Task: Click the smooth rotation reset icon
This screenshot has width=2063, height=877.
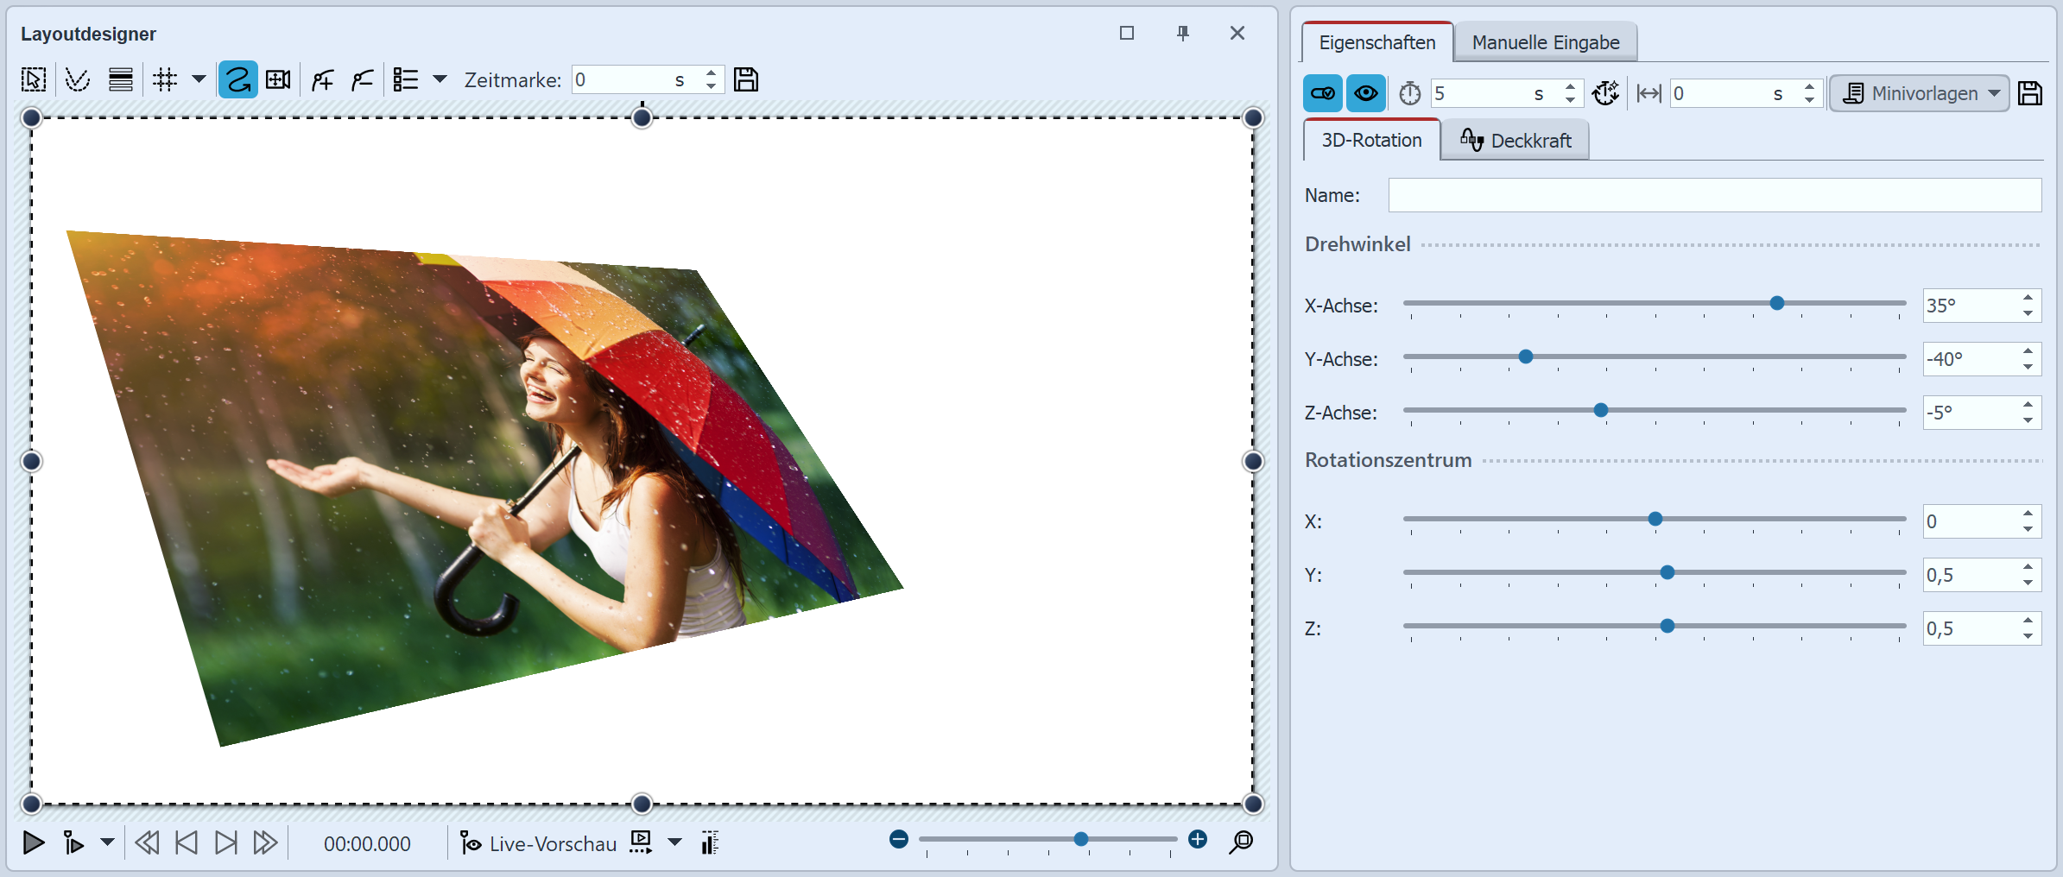Action: [x=1606, y=93]
